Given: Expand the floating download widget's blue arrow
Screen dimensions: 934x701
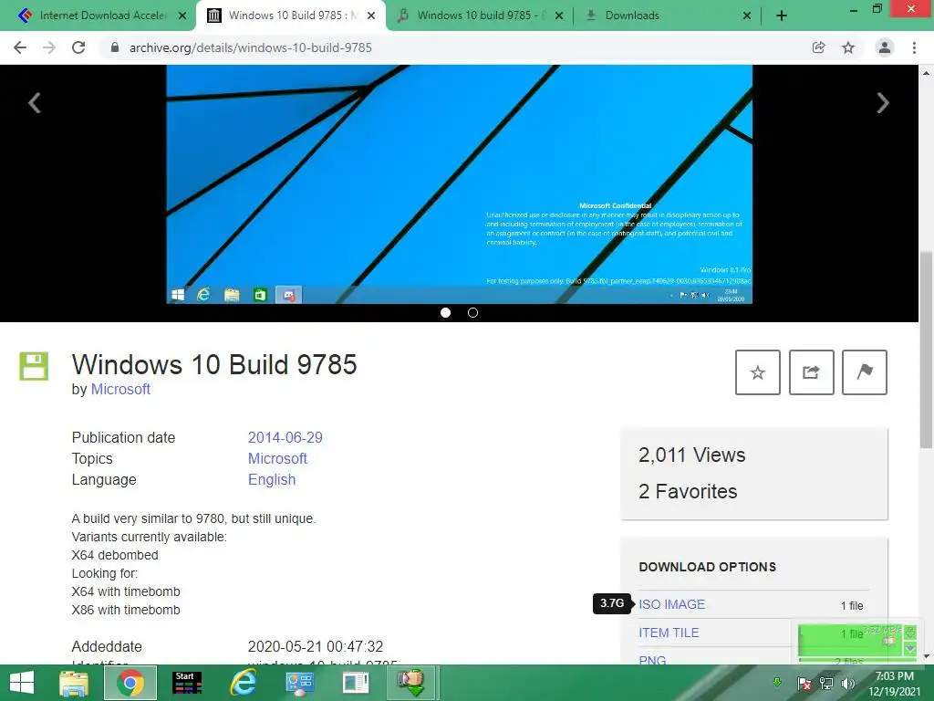Looking at the screenshot, I should [910, 649].
